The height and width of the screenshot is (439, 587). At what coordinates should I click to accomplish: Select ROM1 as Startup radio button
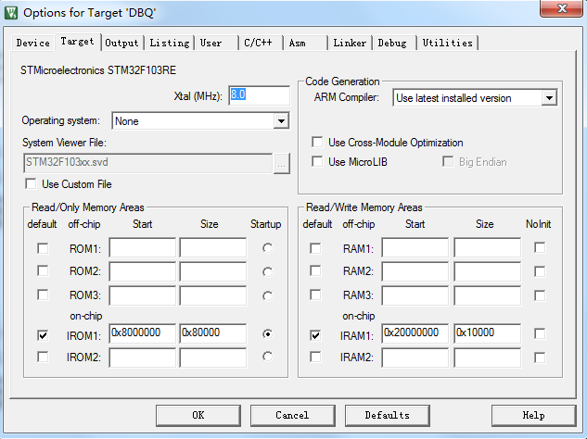coord(267,248)
